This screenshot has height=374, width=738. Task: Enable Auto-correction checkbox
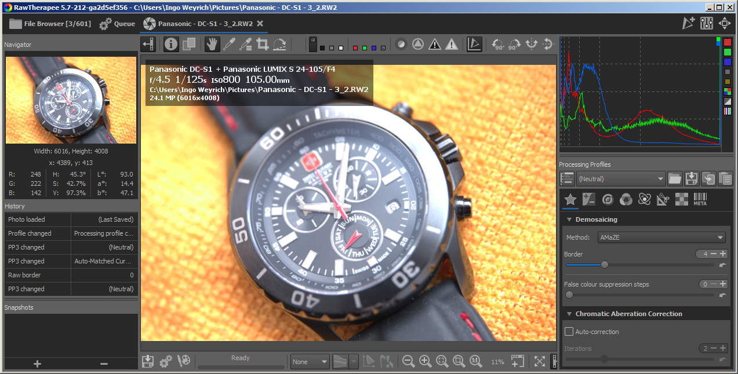click(x=569, y=332)
